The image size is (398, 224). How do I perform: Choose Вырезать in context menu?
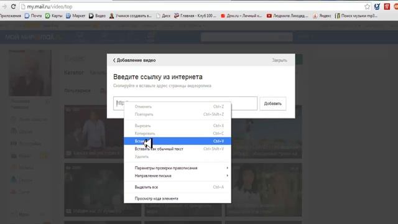click(177, 126)
